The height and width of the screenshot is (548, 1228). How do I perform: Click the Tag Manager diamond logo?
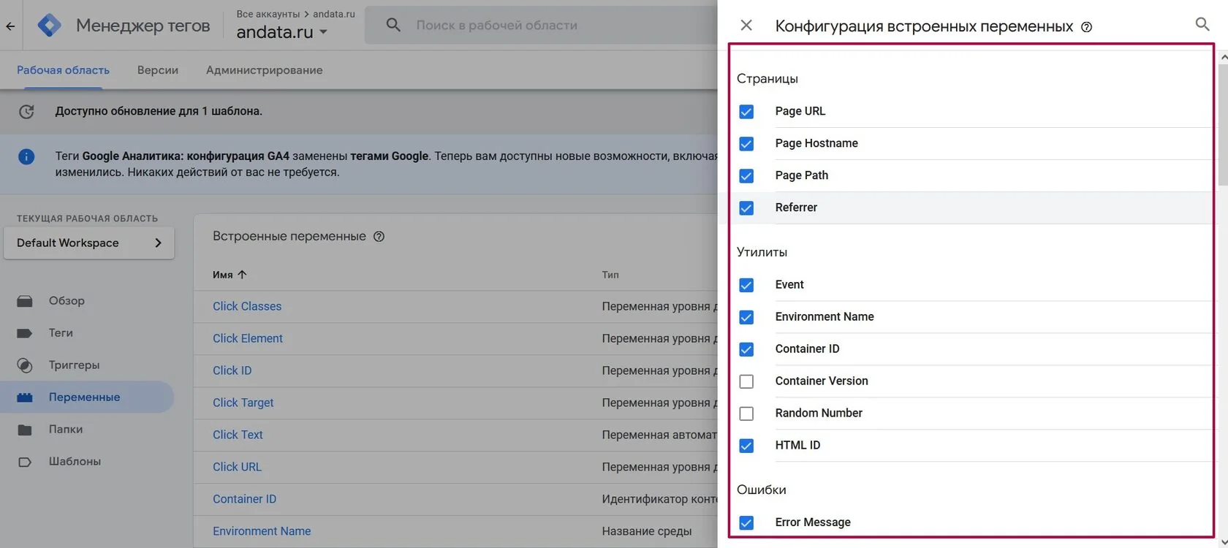[x=49, y=26]
